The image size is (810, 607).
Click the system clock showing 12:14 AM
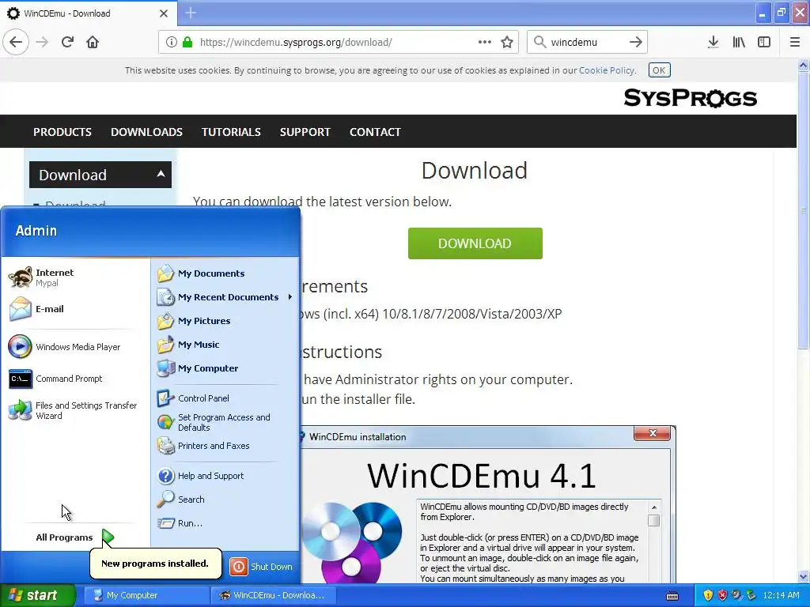tap(781, 595)
